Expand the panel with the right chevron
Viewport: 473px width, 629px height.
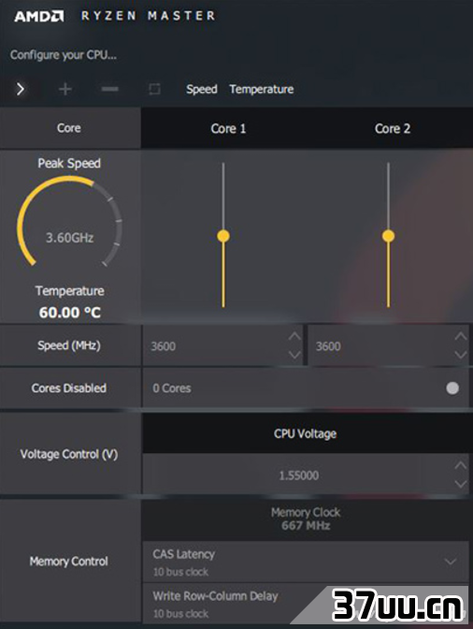click(21, 89)
